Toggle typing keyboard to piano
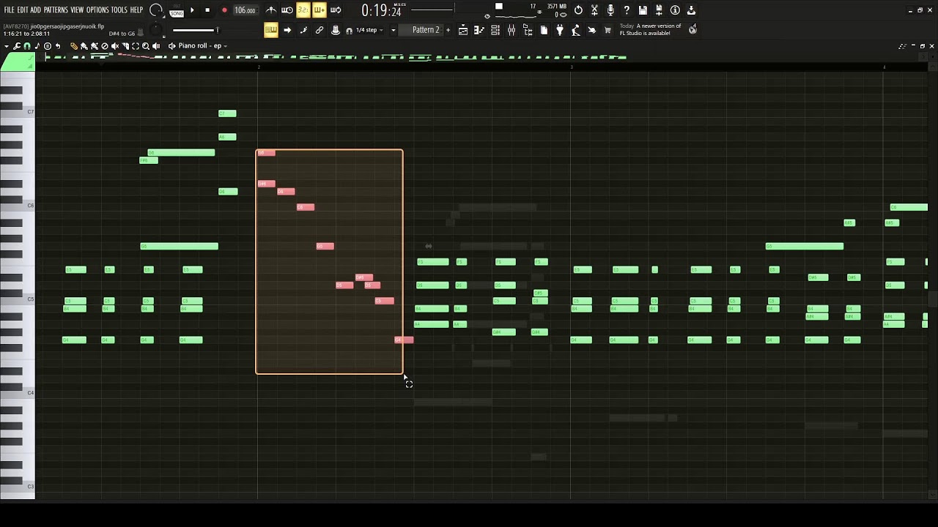Image resolution: width=938 pixels, height=527 pixels. 271,30
